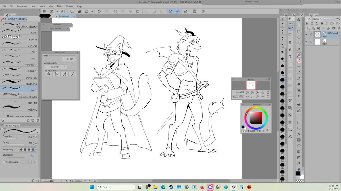Click the Clear loading-circle icon in command bar
The width and height of the screenshot is (341, 191).
pos(116,11)
